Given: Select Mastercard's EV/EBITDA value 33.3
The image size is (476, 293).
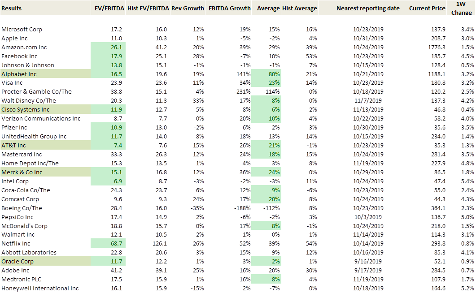Looking at the screenshot, I should 116,154.
